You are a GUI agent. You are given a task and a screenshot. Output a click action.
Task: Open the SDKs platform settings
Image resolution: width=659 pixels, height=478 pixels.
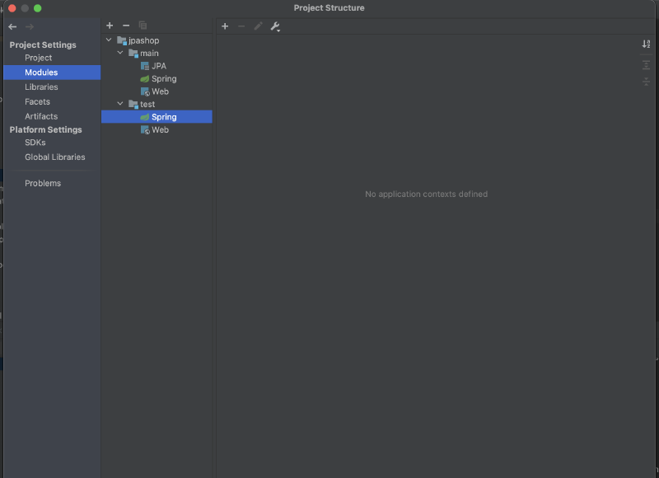pos(35,143)
